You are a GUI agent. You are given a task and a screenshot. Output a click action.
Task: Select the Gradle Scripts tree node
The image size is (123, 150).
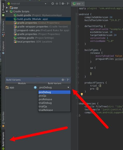click(19, 11)
